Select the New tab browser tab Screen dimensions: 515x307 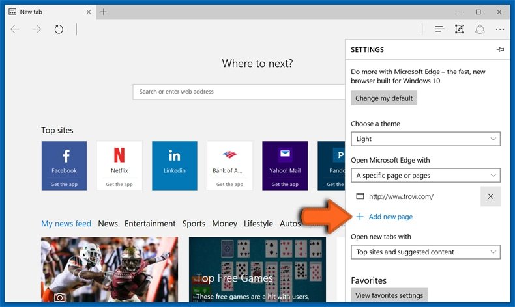(x=50, y=12)
